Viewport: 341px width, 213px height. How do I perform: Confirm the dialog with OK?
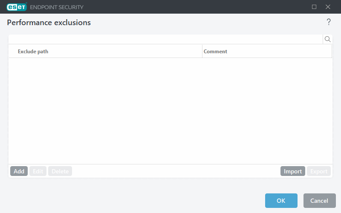pos(281,201)
